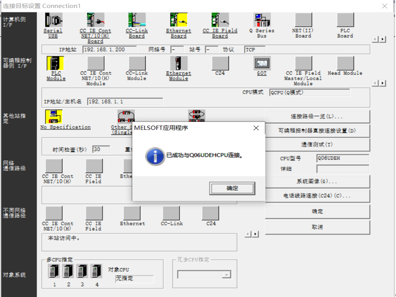Click different-network route Ethernet icon
The width and height of the screenshot is (396, 297).
(132, 213)
